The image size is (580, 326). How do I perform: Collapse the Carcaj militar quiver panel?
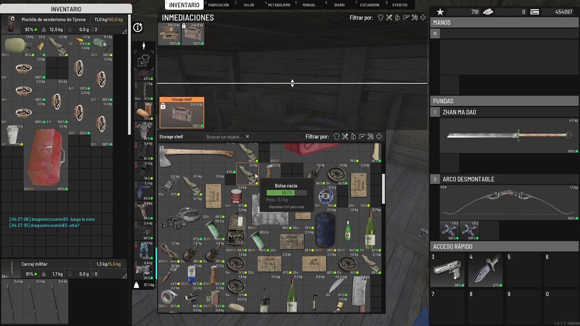[x=125, y=276]
